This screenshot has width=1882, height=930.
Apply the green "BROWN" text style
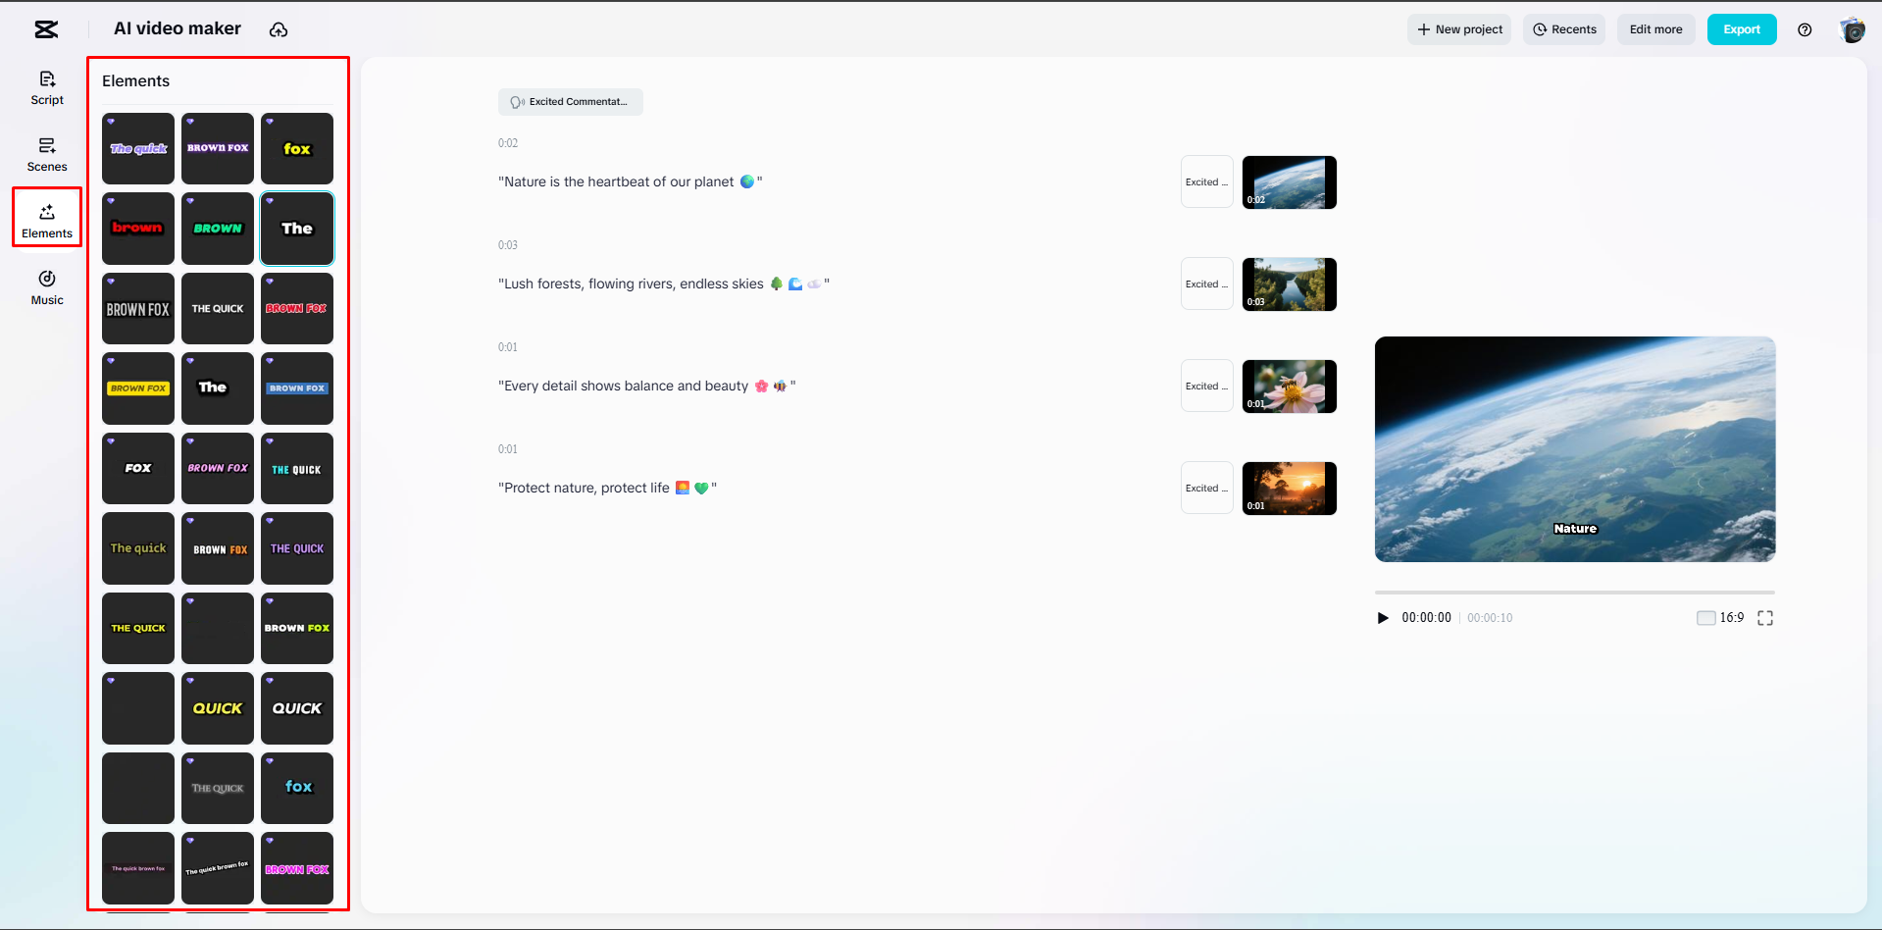(x=218, y=229)
